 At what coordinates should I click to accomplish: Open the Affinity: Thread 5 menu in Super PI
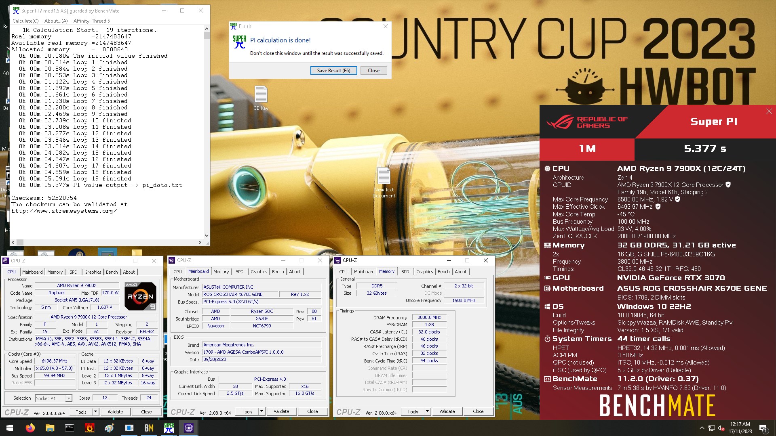(92, 21)
